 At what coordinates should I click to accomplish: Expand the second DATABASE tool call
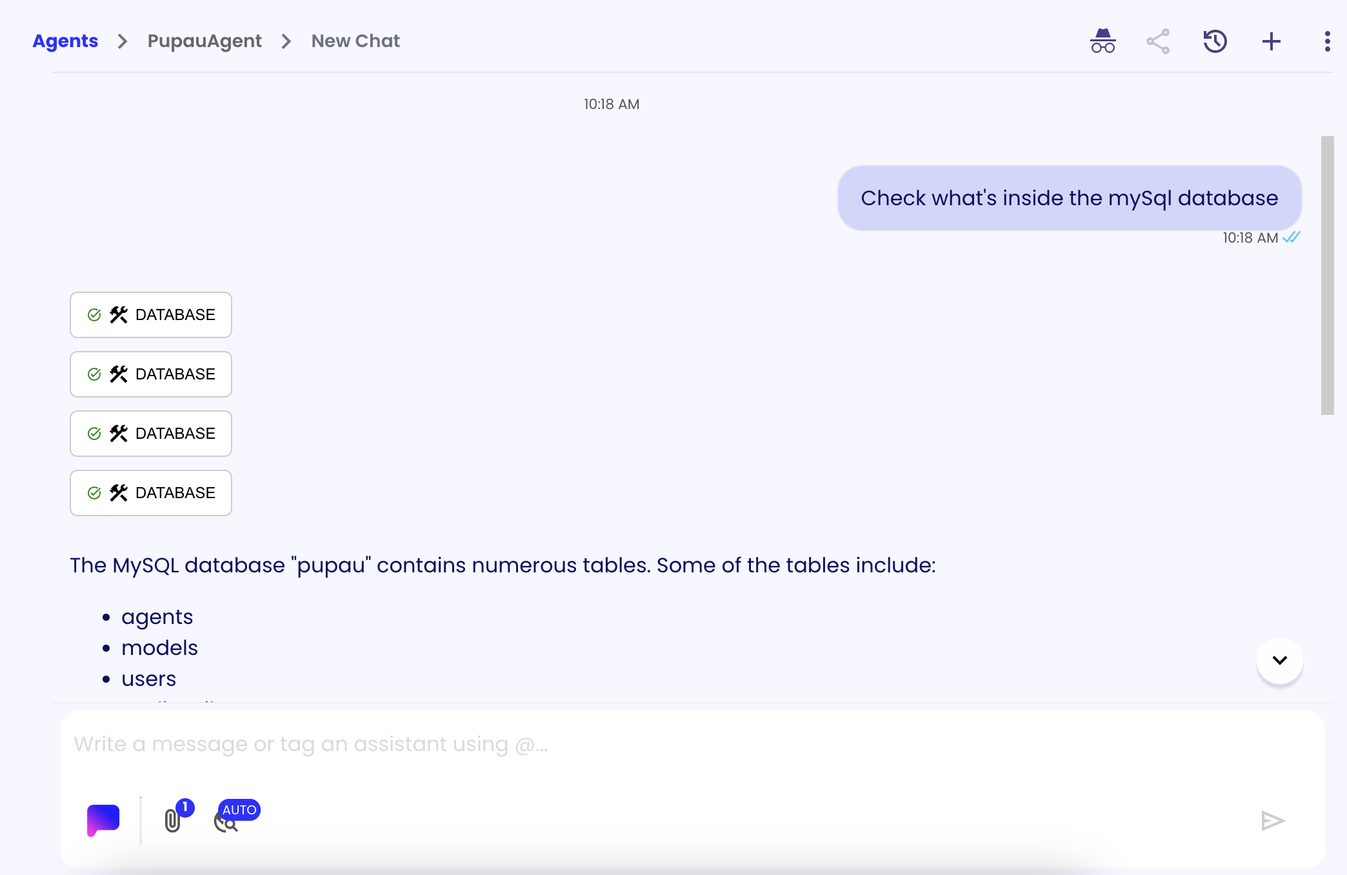[x=151, y=374]
